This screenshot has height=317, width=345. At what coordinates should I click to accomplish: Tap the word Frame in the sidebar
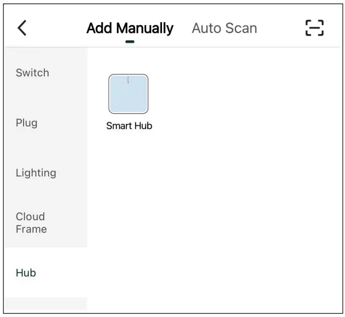point(31,229)
